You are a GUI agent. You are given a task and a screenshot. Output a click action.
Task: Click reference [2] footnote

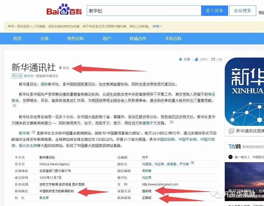coord(171,122)
